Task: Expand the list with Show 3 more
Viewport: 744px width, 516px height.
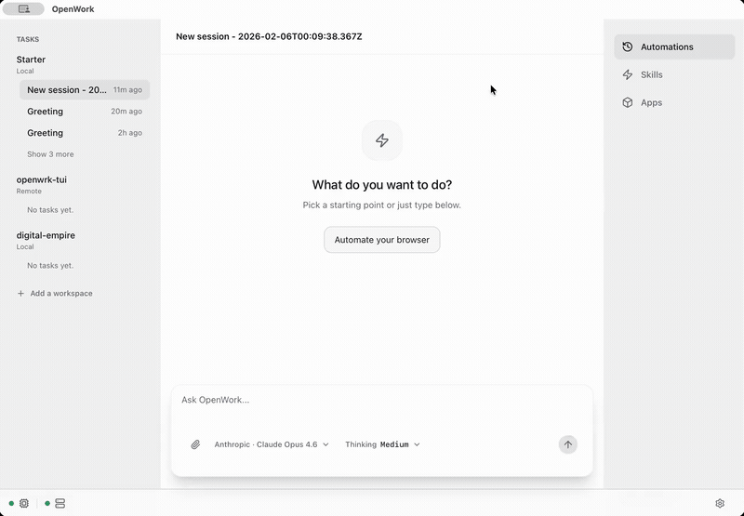Action: point(50,154)
